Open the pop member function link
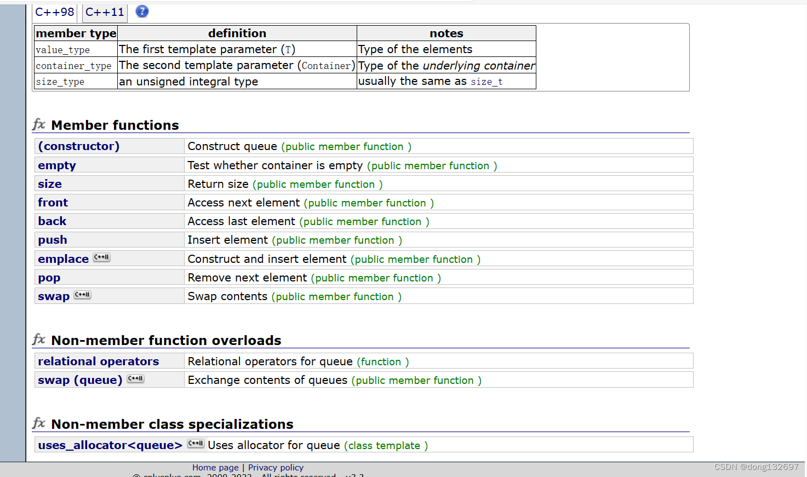 tap(49, 278)
